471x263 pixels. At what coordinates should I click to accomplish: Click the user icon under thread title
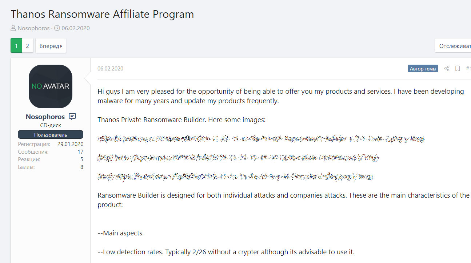pyautogui.click(x=13, y=28)
